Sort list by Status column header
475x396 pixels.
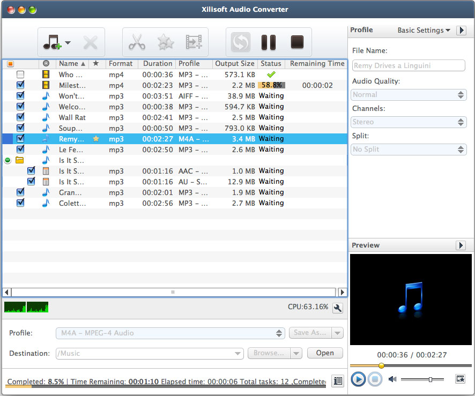pos(271,64)
